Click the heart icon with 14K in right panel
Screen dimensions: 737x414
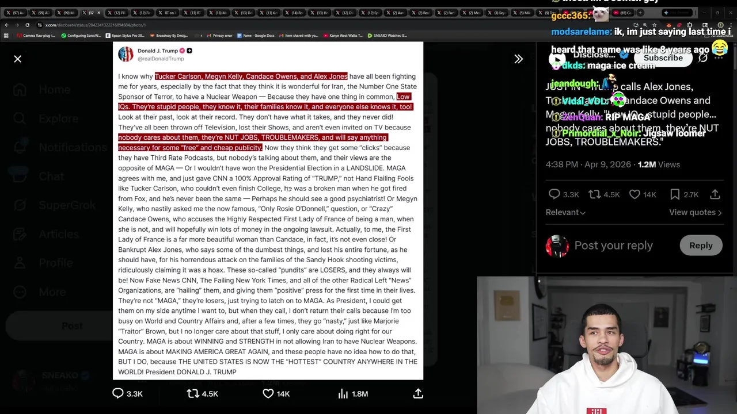tap(635, 194)
